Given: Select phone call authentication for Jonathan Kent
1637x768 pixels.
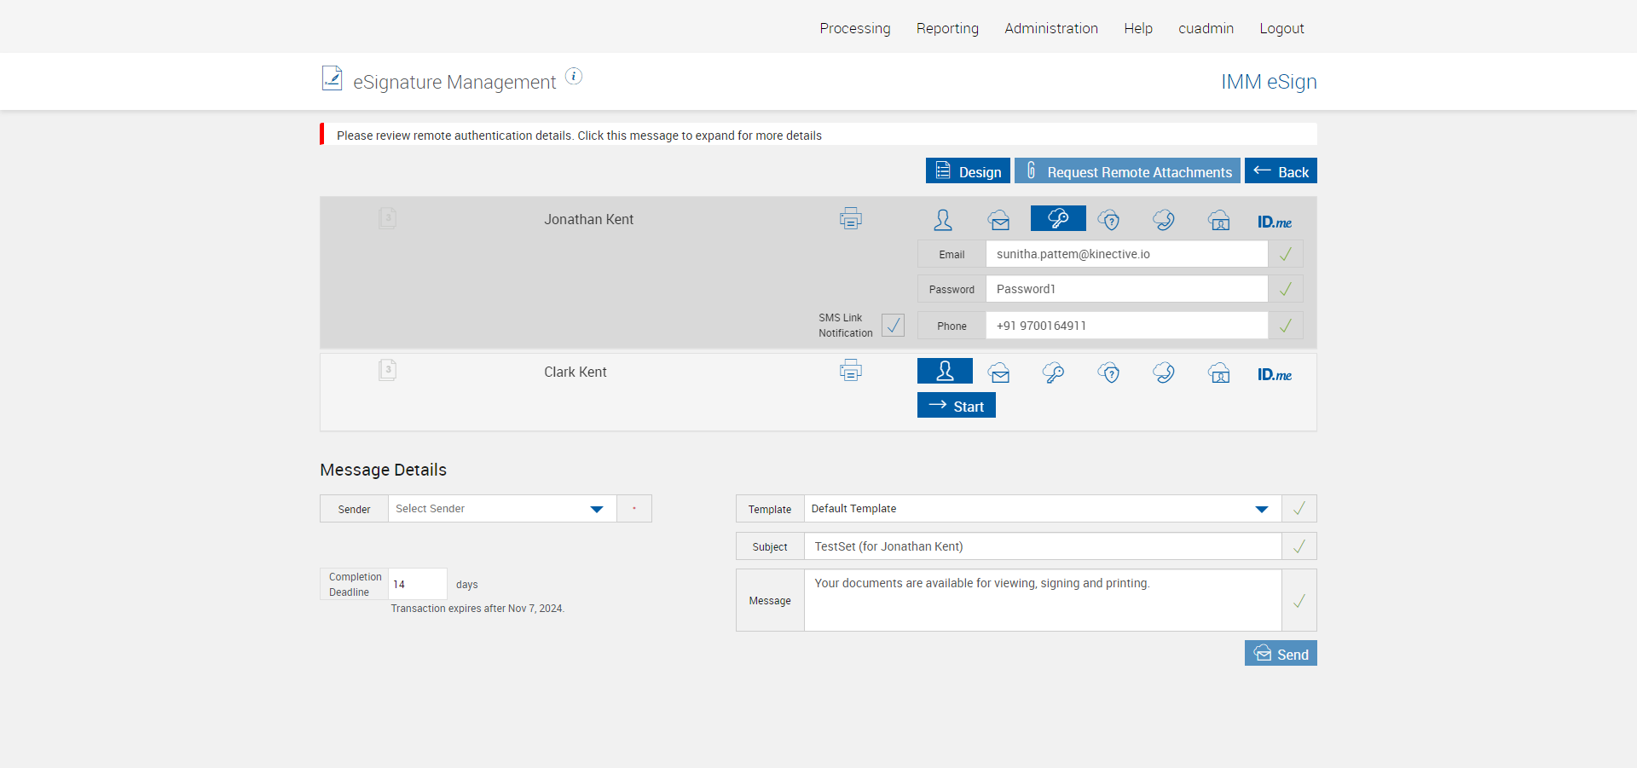Looking at the screenshot, I should (1164, 221).
